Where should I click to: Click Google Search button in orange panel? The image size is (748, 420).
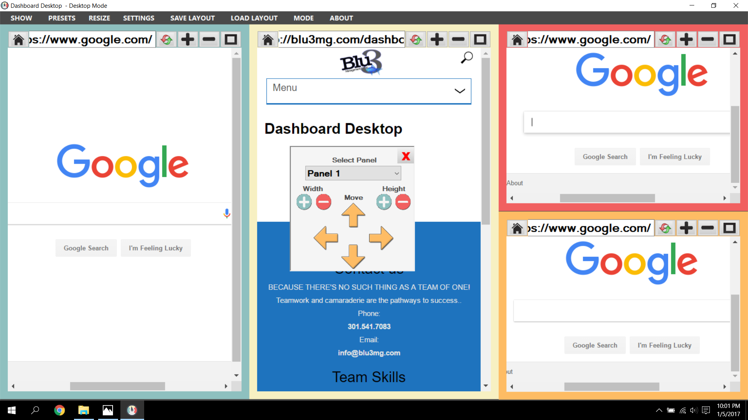(x=595, y=345)
